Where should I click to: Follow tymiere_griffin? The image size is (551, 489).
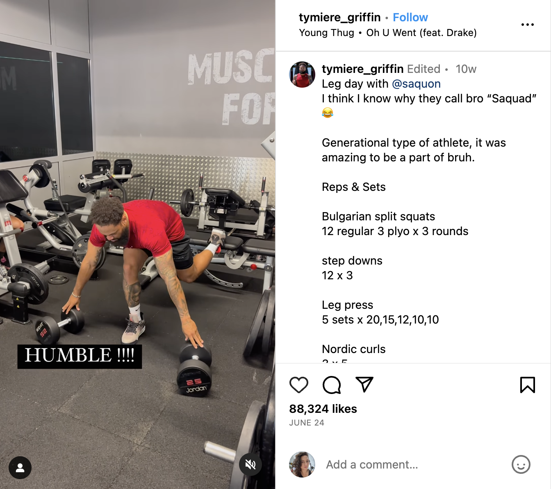click(410, 17)
